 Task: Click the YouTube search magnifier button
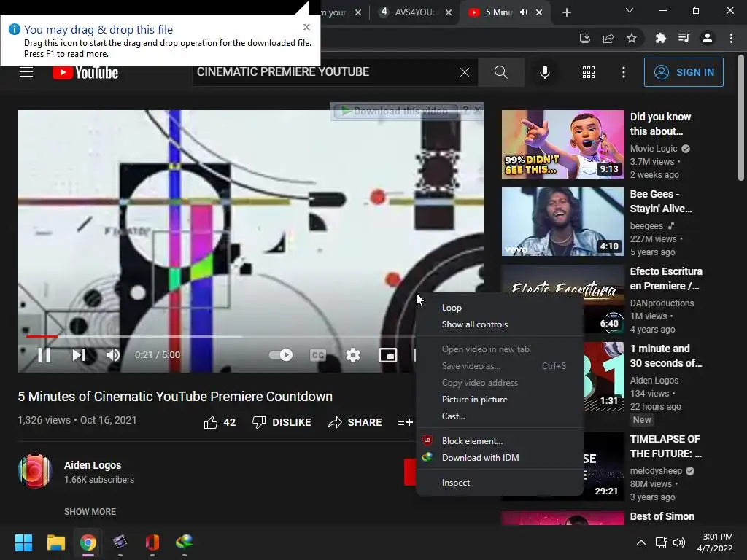[x=500, y=72]
